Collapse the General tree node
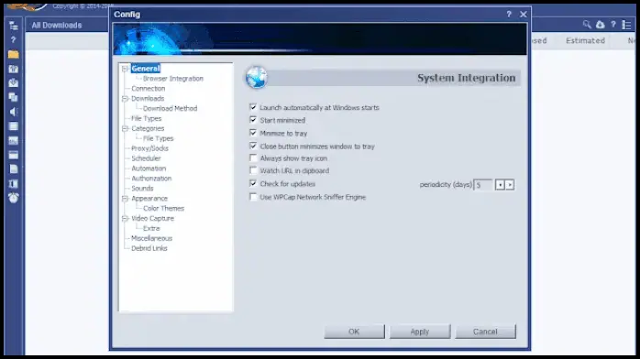This screenshot has width=640, height=359. click(x=126, y=69)
